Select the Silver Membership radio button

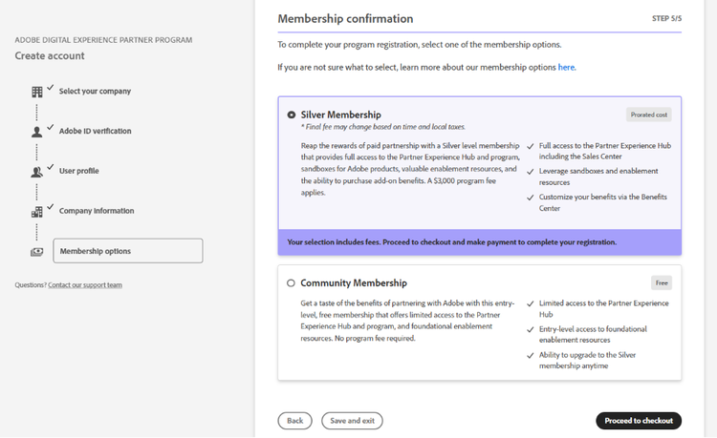[291, 115]
